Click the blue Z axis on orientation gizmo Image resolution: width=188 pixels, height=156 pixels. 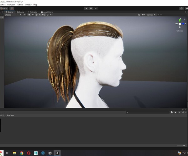tap(183, 24)
